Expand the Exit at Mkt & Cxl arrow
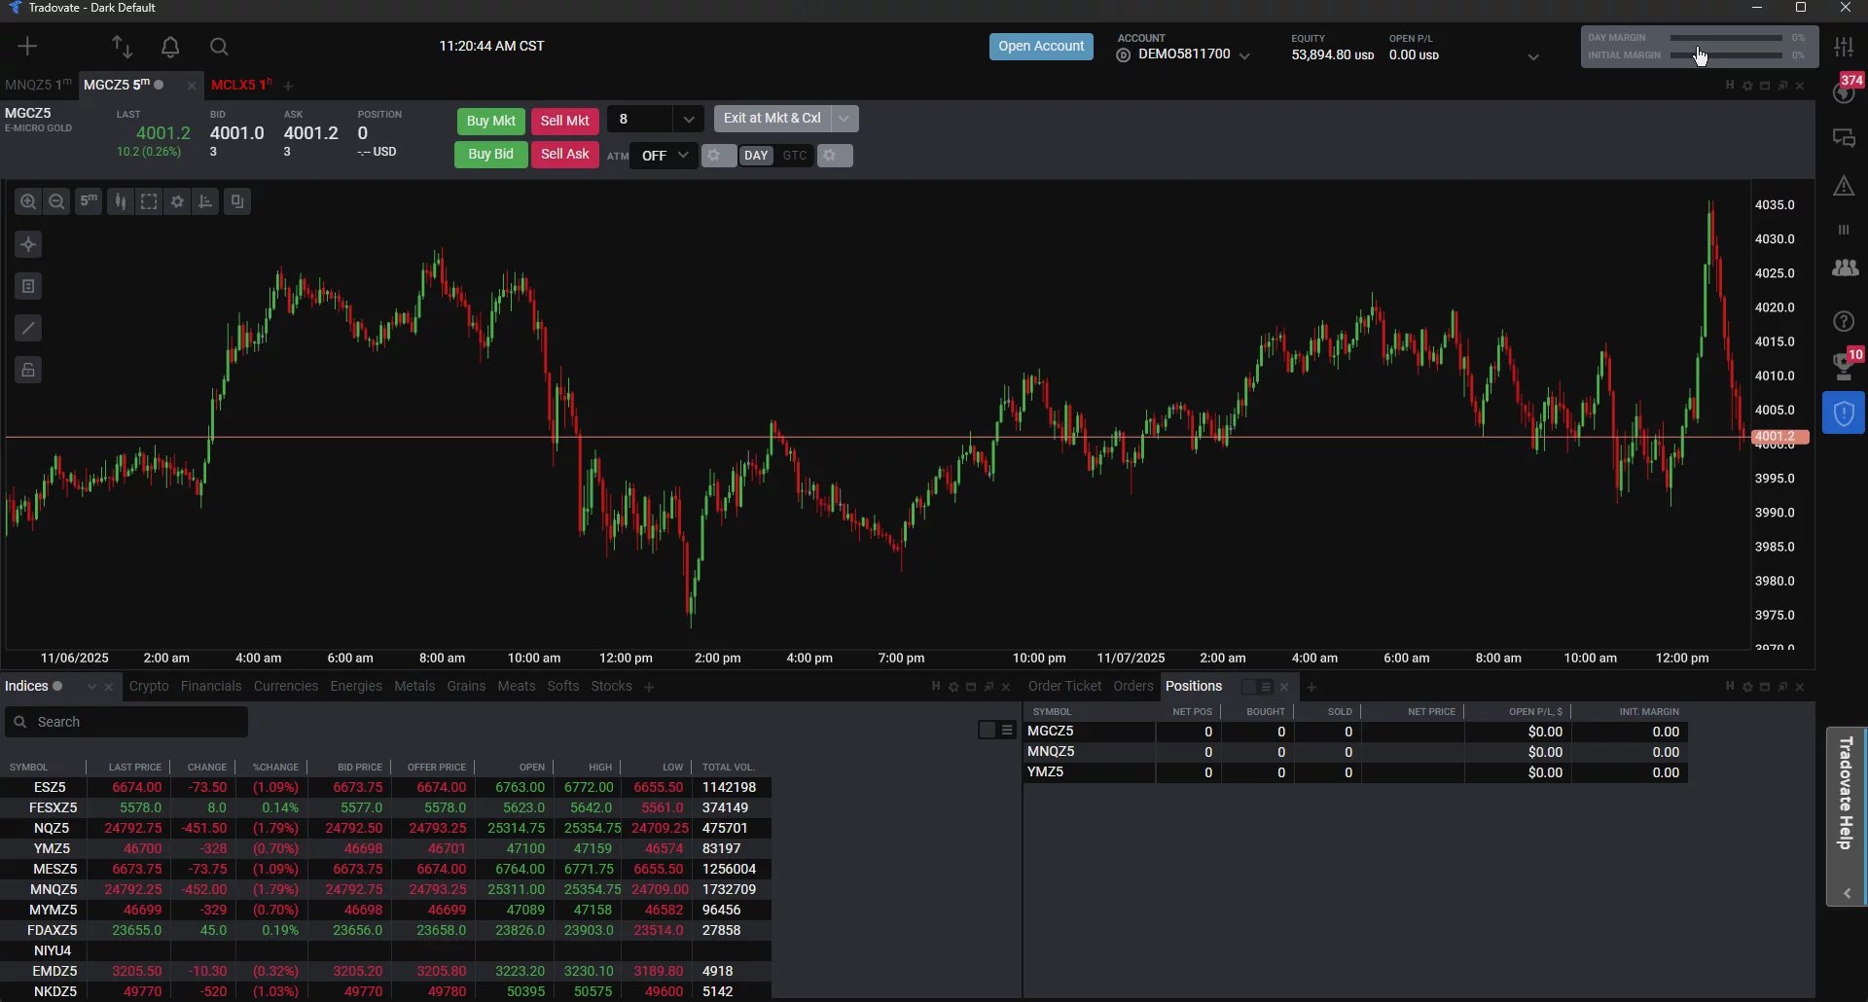 tap(844, 119)
